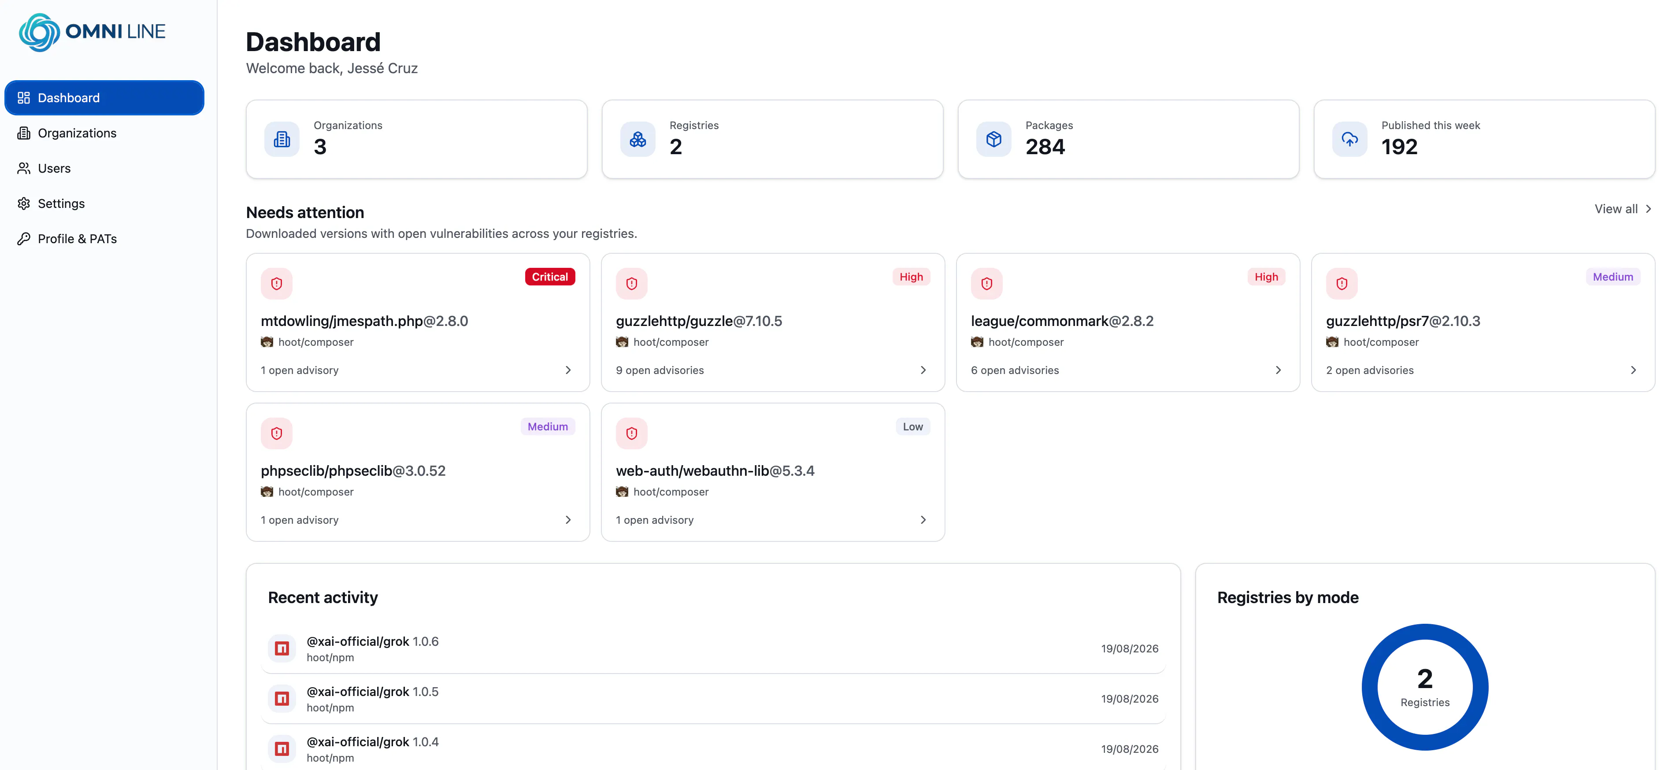The width and height of the screenshot is (1668, 770).
Task: Click hoot avatar on webauthn-lib card
Action: point(622,492)
